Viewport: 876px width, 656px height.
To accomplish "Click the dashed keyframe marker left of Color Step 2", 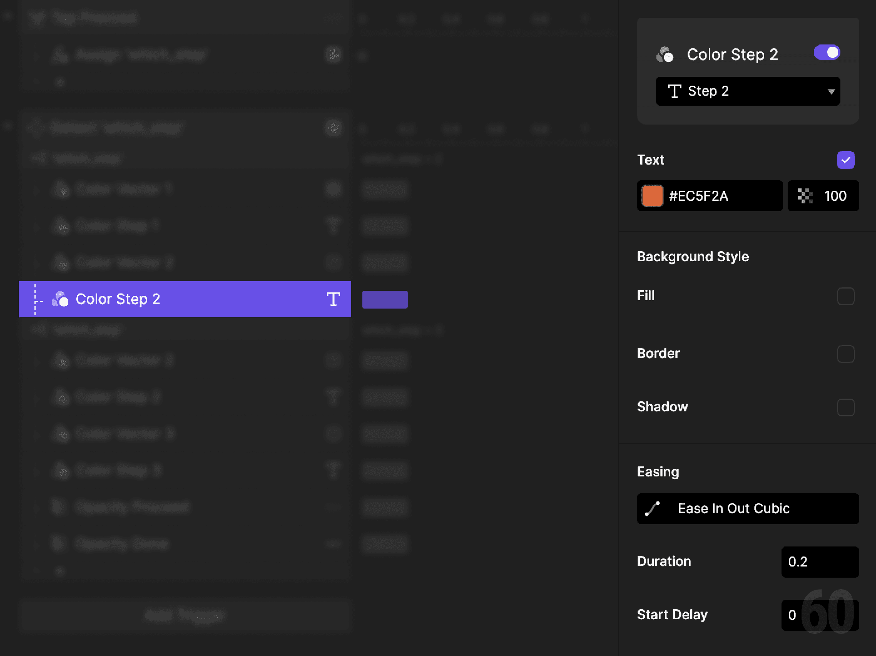I will point(35,299).
